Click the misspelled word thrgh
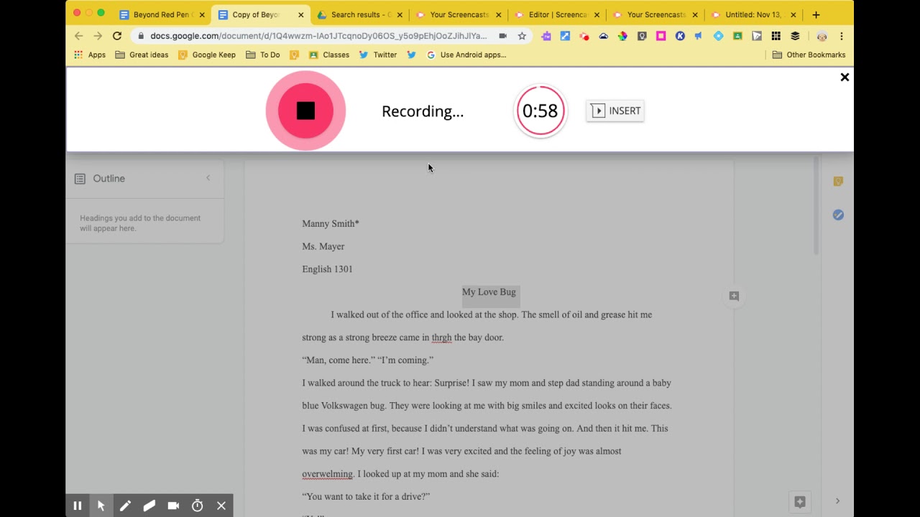This screenshot has width=920, height=517. pos(441,337)
